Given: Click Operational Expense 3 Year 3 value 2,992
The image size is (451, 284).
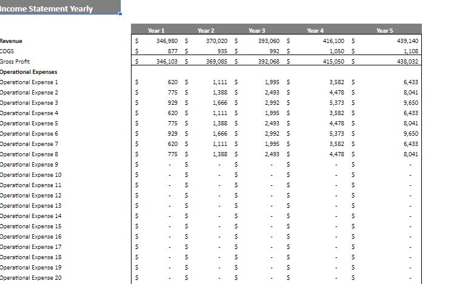Looking at the screenshot, I should tap(272, 103).
